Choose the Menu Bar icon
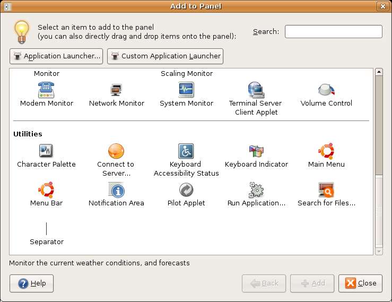Viewport: 392px width, 302px height. (47, 189)
